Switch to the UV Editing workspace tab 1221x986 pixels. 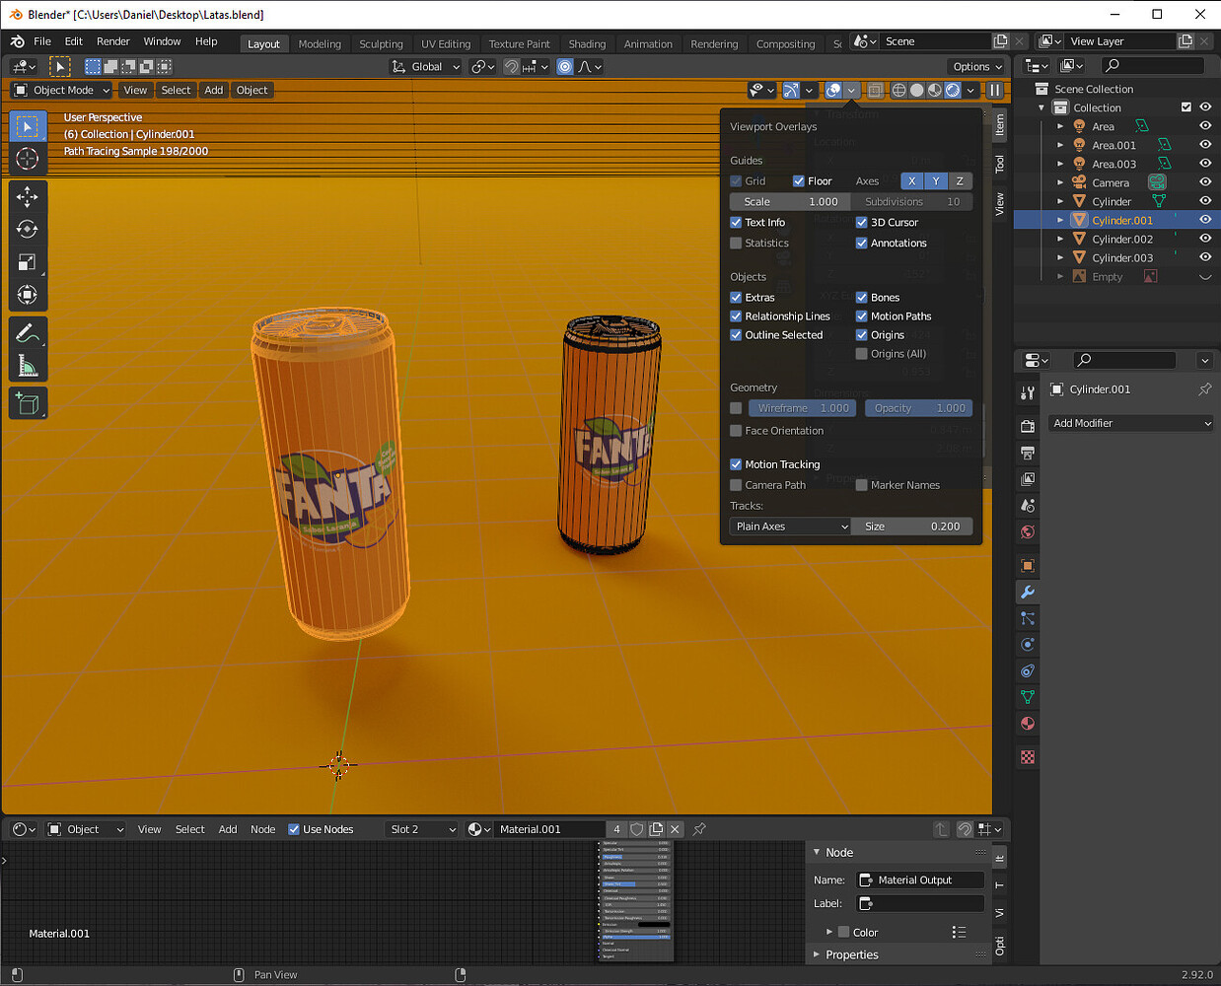point(446,44)
